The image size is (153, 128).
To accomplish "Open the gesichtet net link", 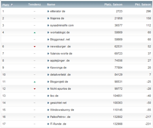I will 58,103.
